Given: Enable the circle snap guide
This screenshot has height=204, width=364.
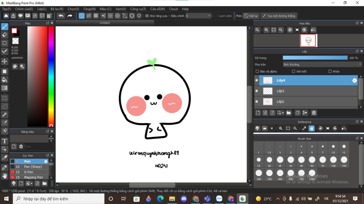Looking at the screenshot, I should [x=117, y=16].
